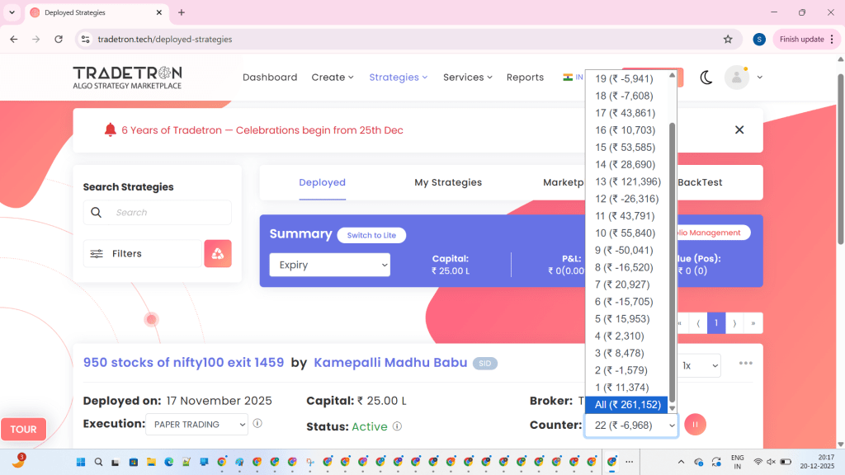Viewport: 845px width, 475px height.
Task: Open Kamepalli Madhu Babu's profile link
Action: (x=390, y=363)
